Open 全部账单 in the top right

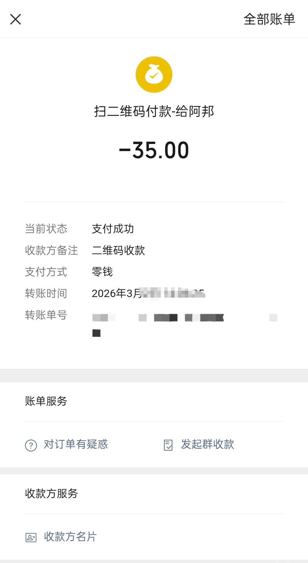pos(269,19)
